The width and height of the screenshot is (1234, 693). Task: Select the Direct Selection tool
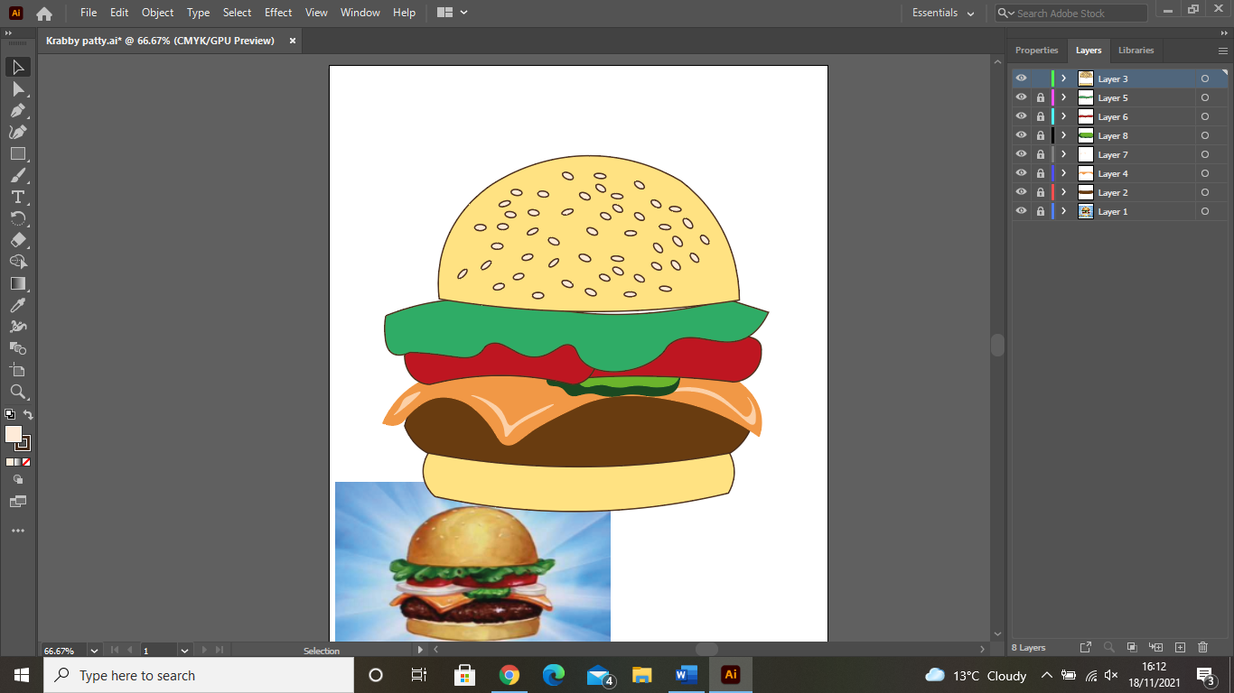pos(18,89)
